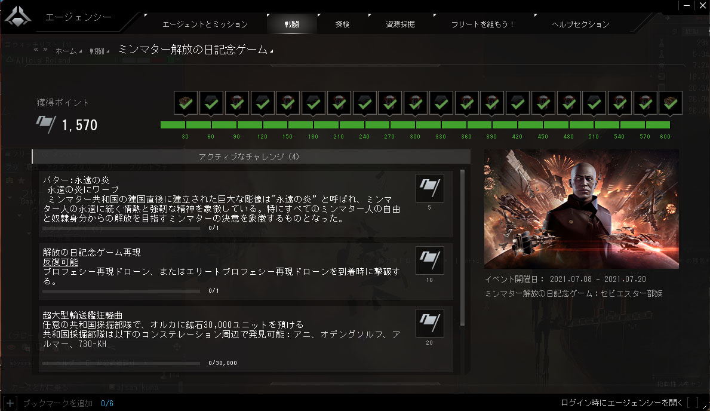Open the ミンマター解放の日記念ゲーム breadcrumb dropdown
Viewport: 710px width, 411px height.
pos(196,50)
